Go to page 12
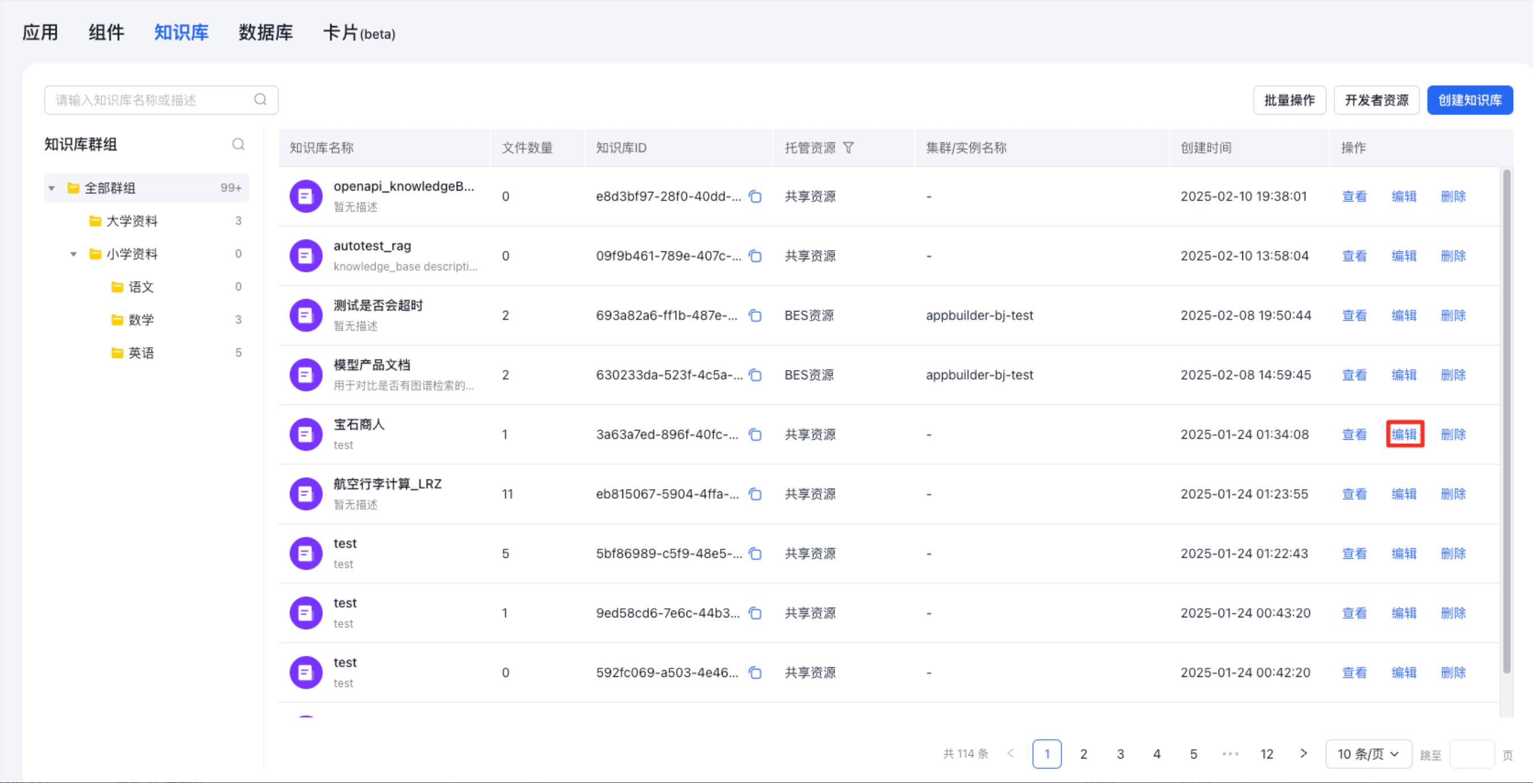The width and height of the screenshot is (1533, 783). coord(1267,754)
